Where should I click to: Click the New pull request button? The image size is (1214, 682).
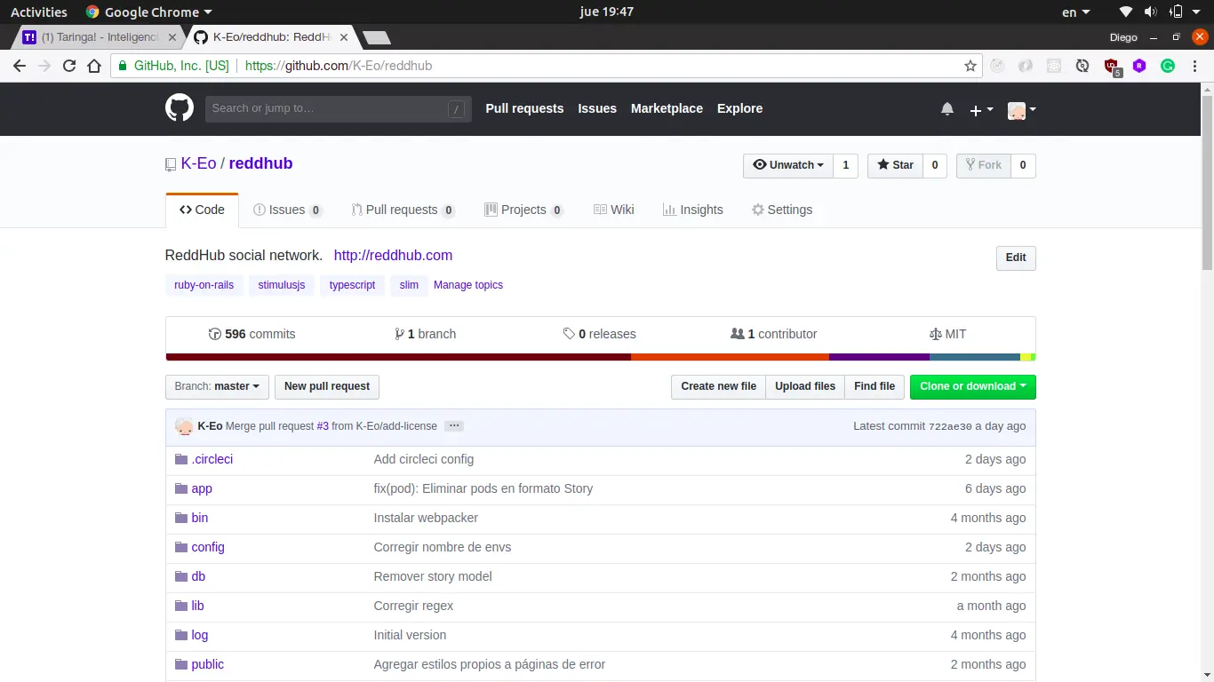click(x=327, y=386)
